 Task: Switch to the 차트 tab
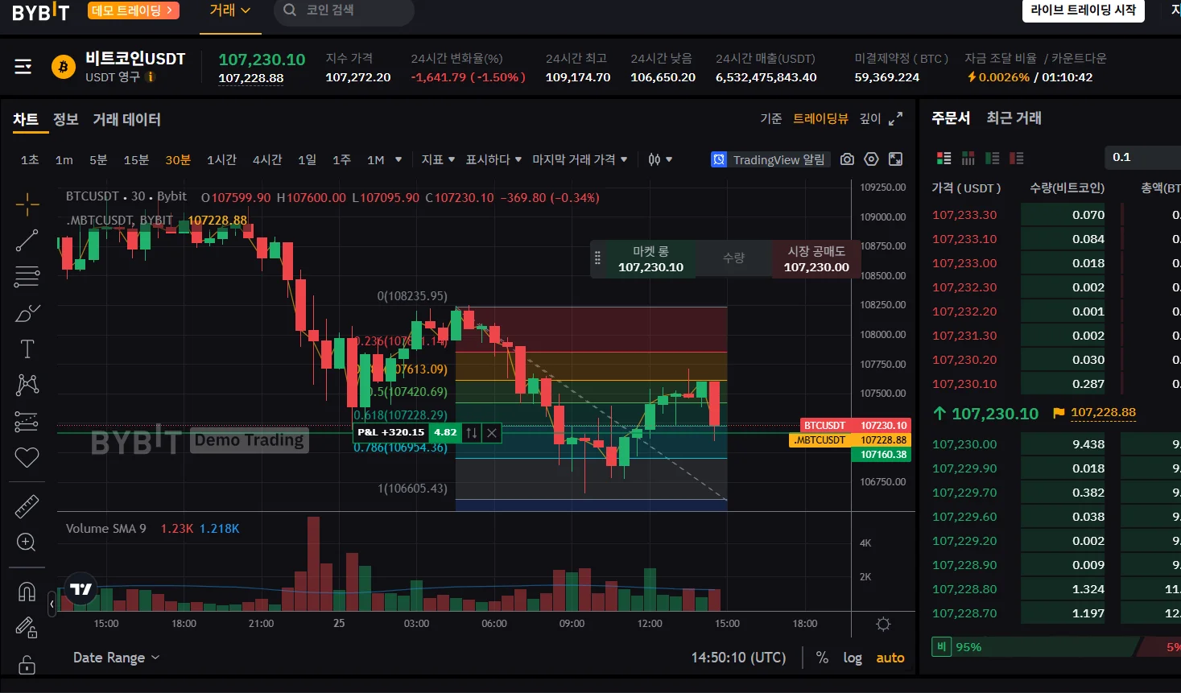point(26,119)
